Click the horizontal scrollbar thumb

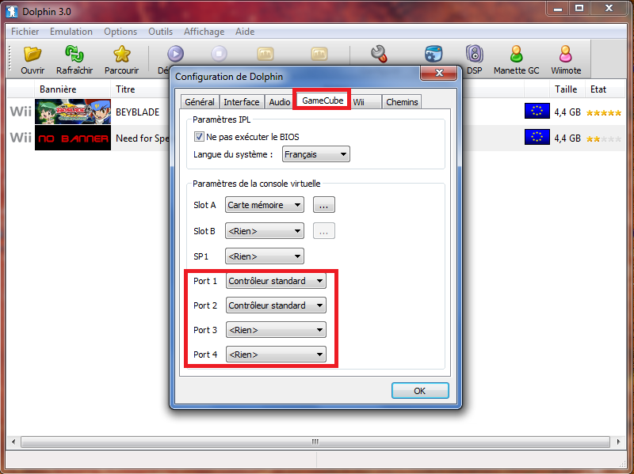point(315,442)
